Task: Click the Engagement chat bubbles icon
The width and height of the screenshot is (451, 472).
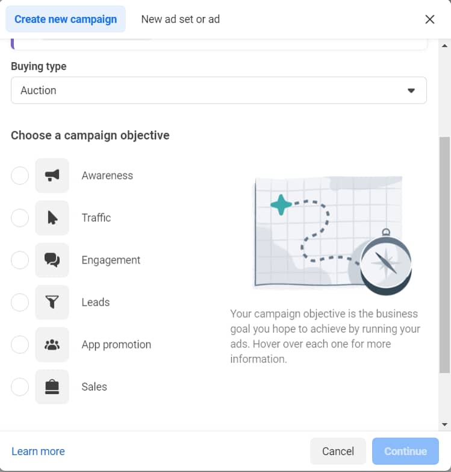Action: (x=52, y=260)
